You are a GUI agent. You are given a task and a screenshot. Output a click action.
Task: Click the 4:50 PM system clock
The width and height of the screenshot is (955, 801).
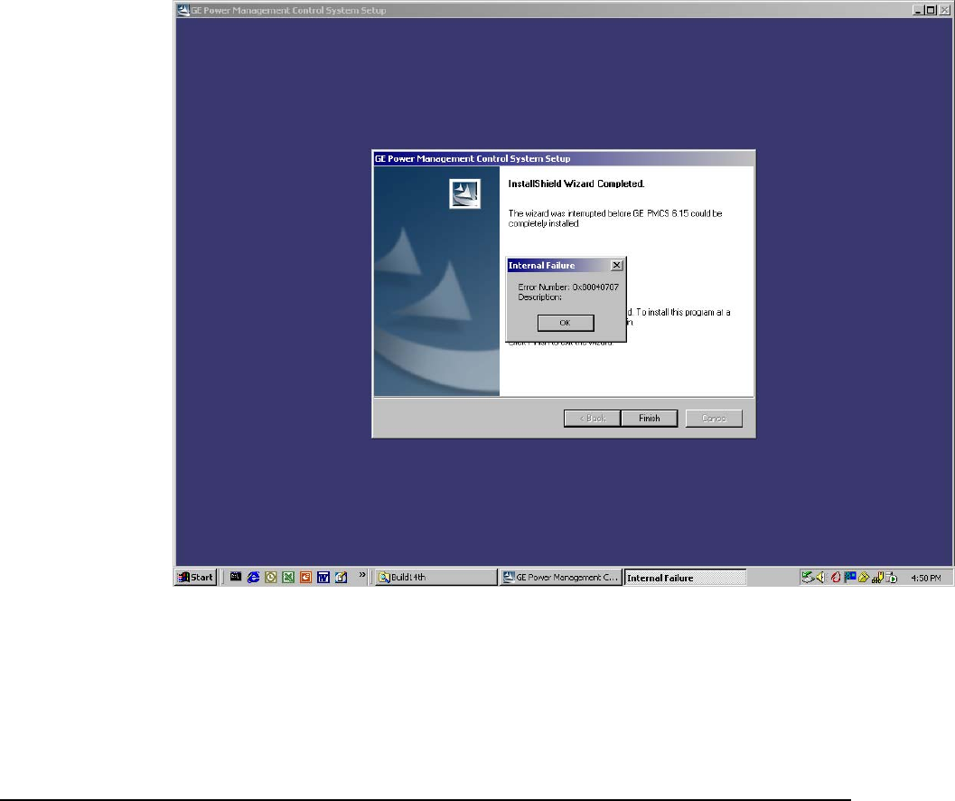tap(926, 578)
